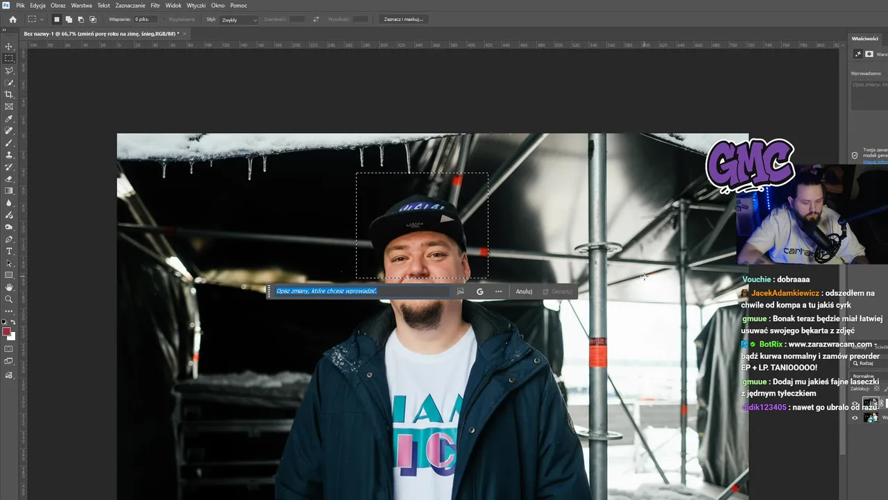Viewport: 888px width, 500px height.
Task: Reset default foreground and background colors
Action: click(4, 322)
